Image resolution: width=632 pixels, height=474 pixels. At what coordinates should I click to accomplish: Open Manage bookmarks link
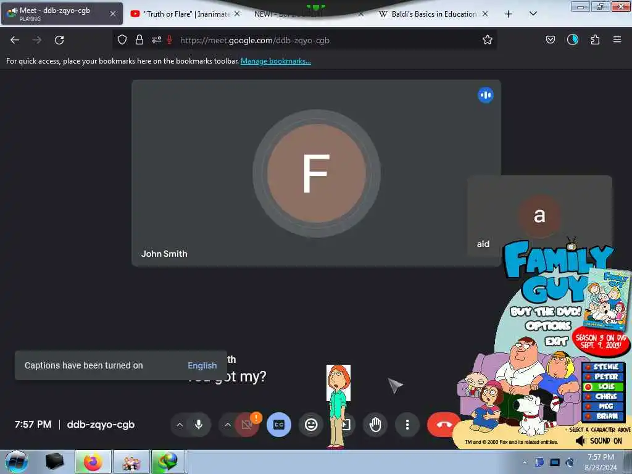pyautogui.click(x=276, y=61)
